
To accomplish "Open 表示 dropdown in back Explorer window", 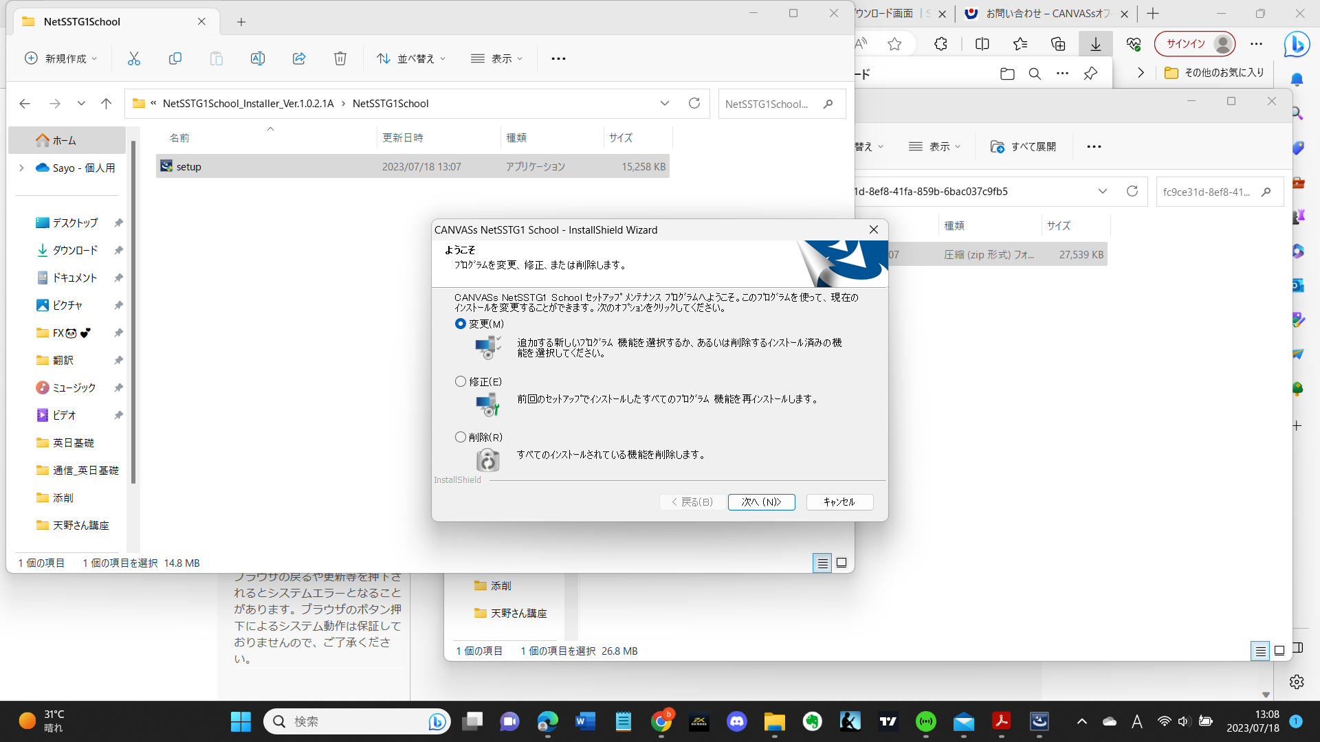I will [935, 146].
